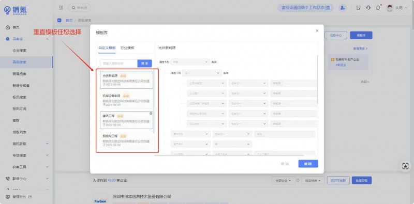Click the 寻客宝 icon in sidebar

8,39
